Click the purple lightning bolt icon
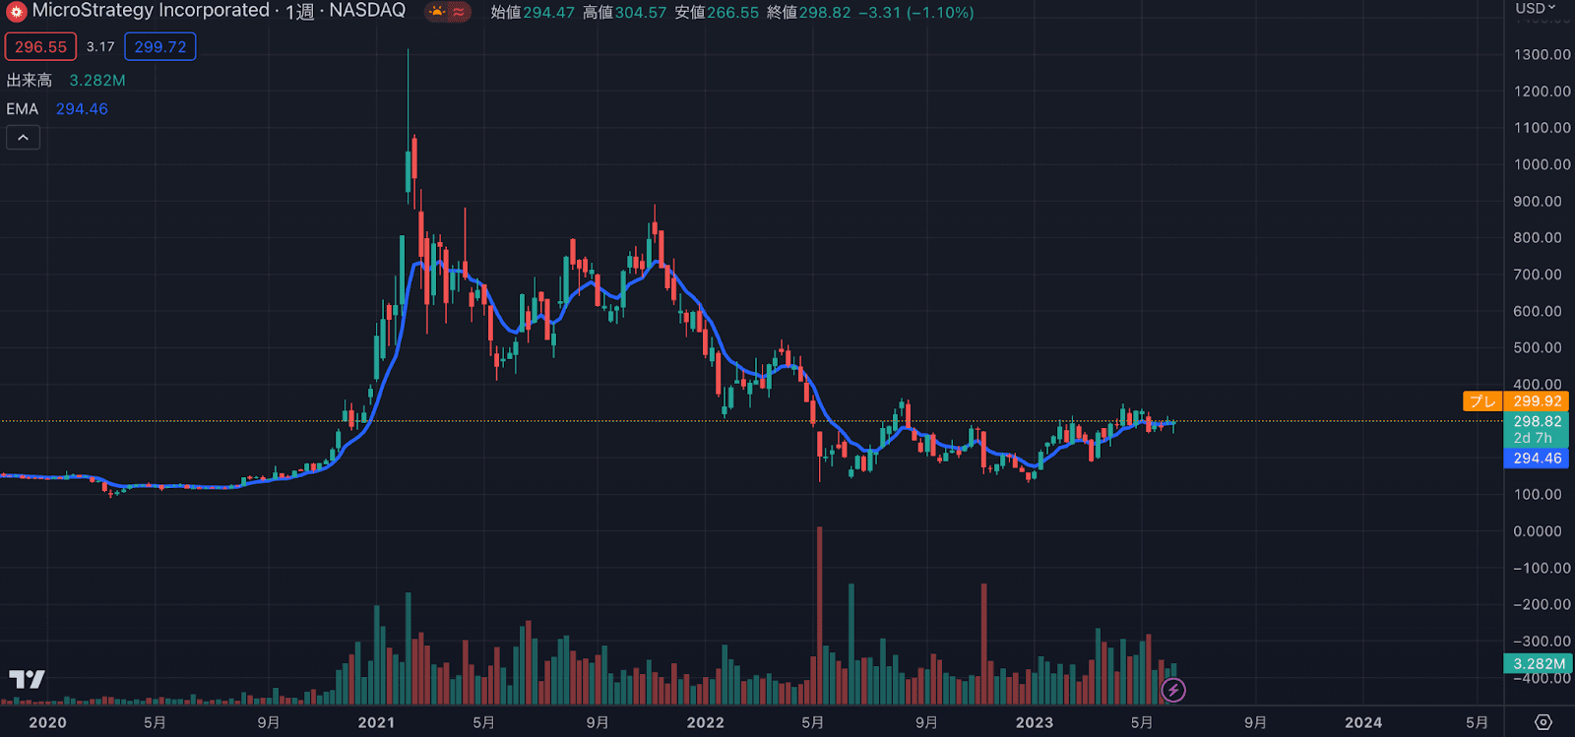The image size is (1575, 737). tap(1172, 690)
